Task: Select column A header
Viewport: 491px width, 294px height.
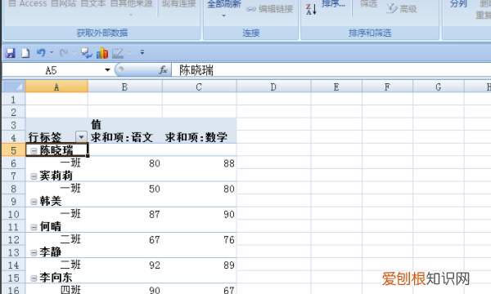Action: pos(56,87)
